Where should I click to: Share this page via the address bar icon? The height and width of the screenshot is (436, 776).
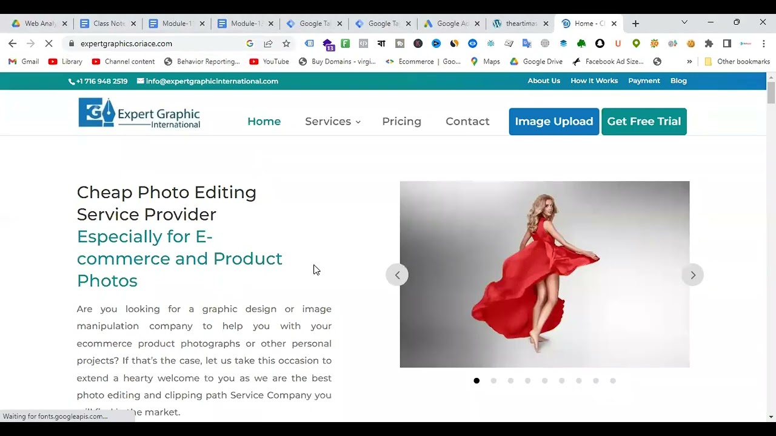point(268,44)
